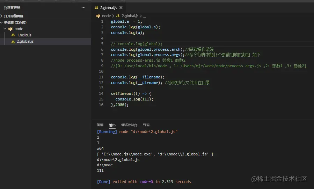Open the Explorer panel's more actions ellipsis
This screenshot has height=189, width=314.
tap(83, 7)
